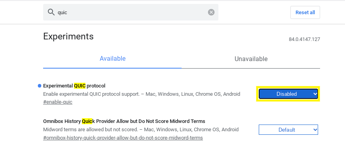This screenshot has height=147, width=345.
Task: Clear the search with the X icon
Action: coord(211,12)
